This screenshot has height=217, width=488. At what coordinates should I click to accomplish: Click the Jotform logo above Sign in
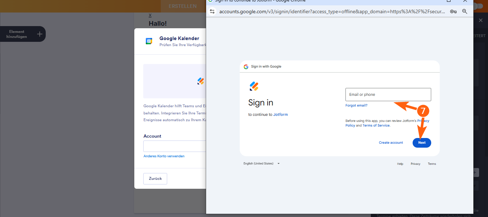click(x=254, y=86)
